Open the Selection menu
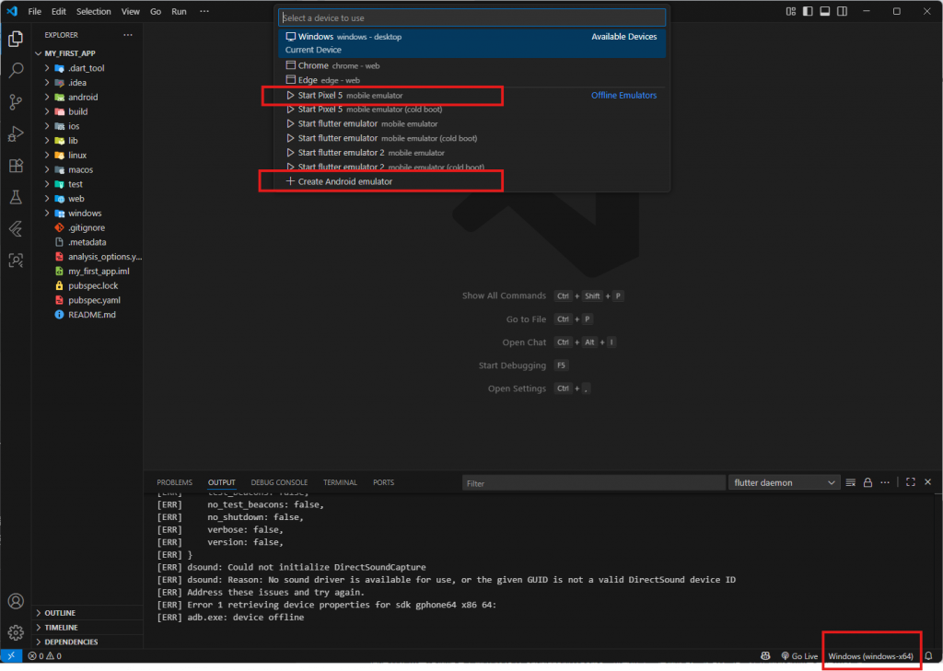943x671 pixels. [93, 11]
